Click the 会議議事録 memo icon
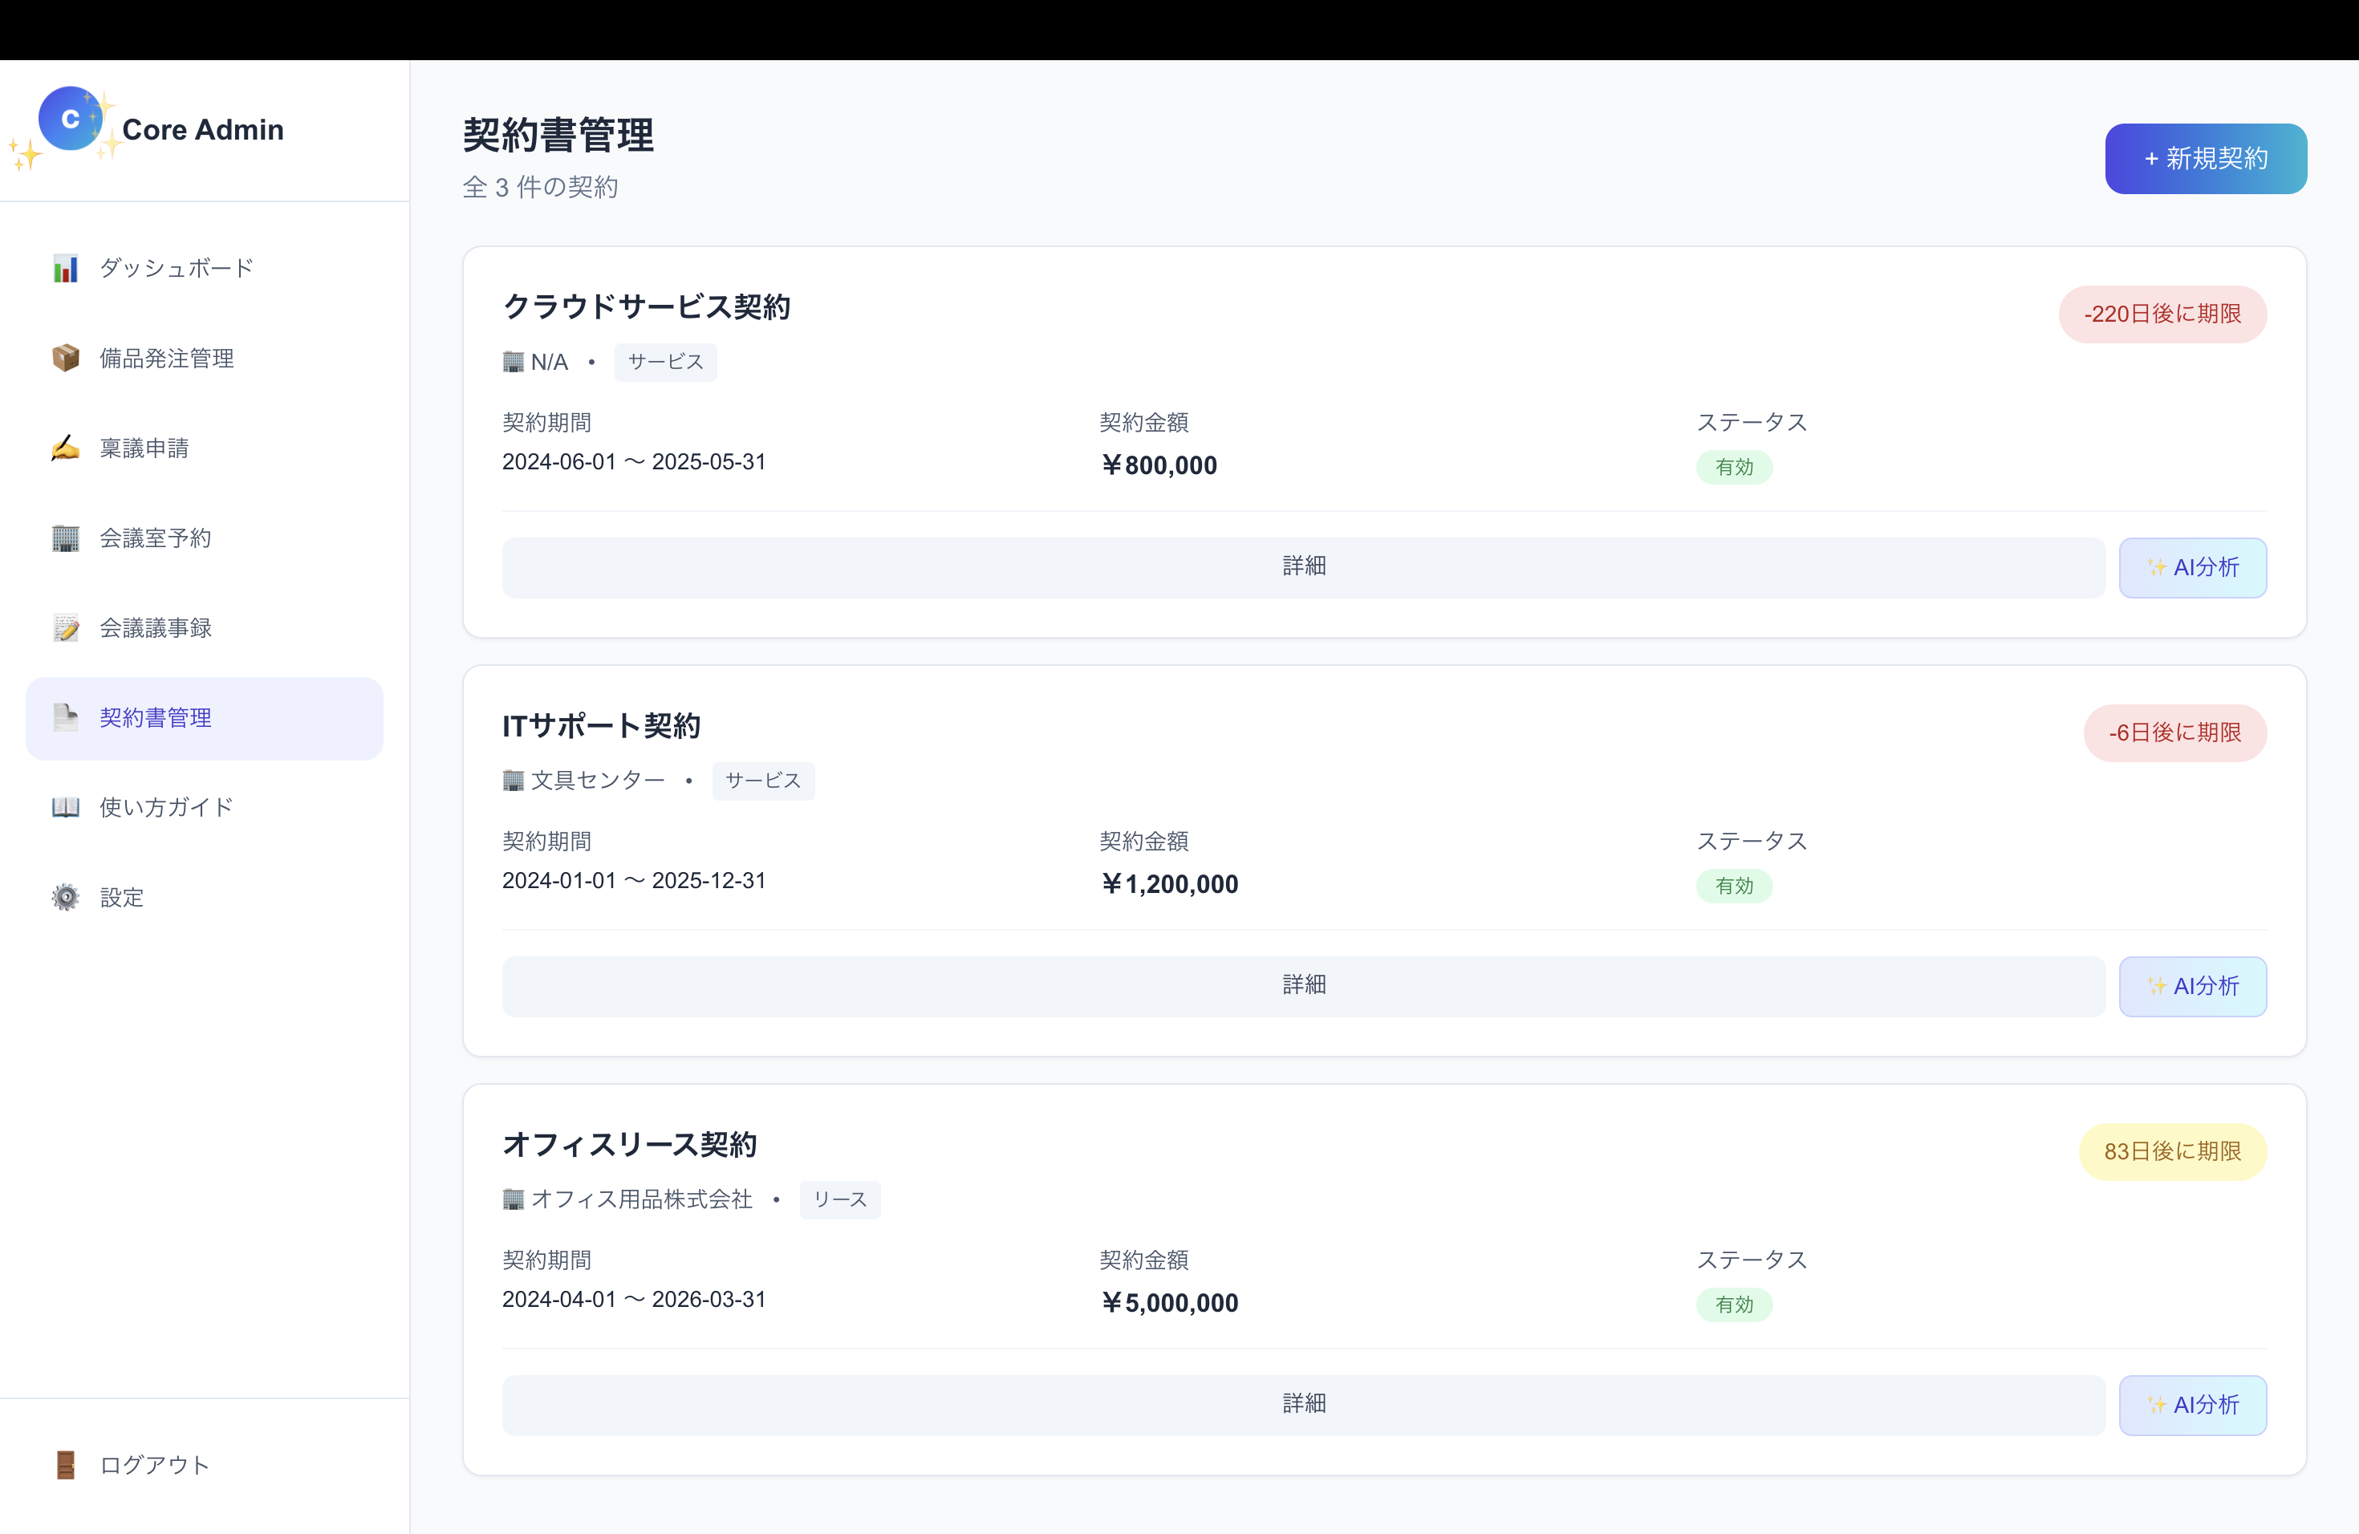Image resolution: width=2359 pixels, height=1534 pixels. click(x=66, y=628)
